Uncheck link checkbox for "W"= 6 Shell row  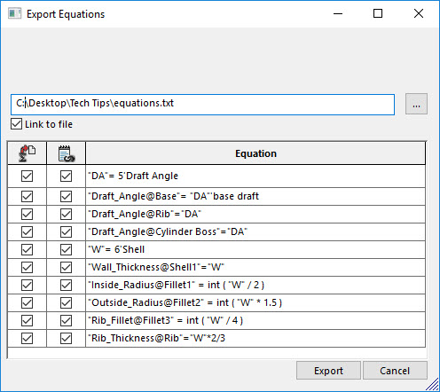coord(66,249)
